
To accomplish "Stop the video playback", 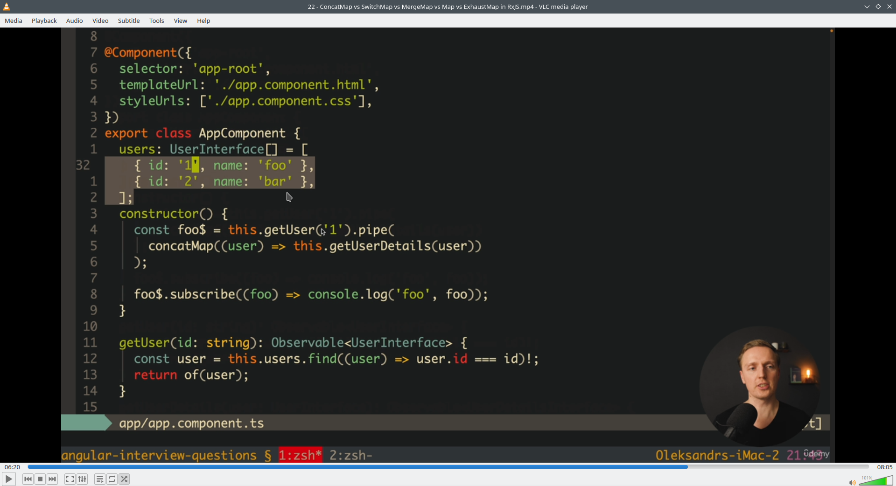I will [x=40, y=479].
